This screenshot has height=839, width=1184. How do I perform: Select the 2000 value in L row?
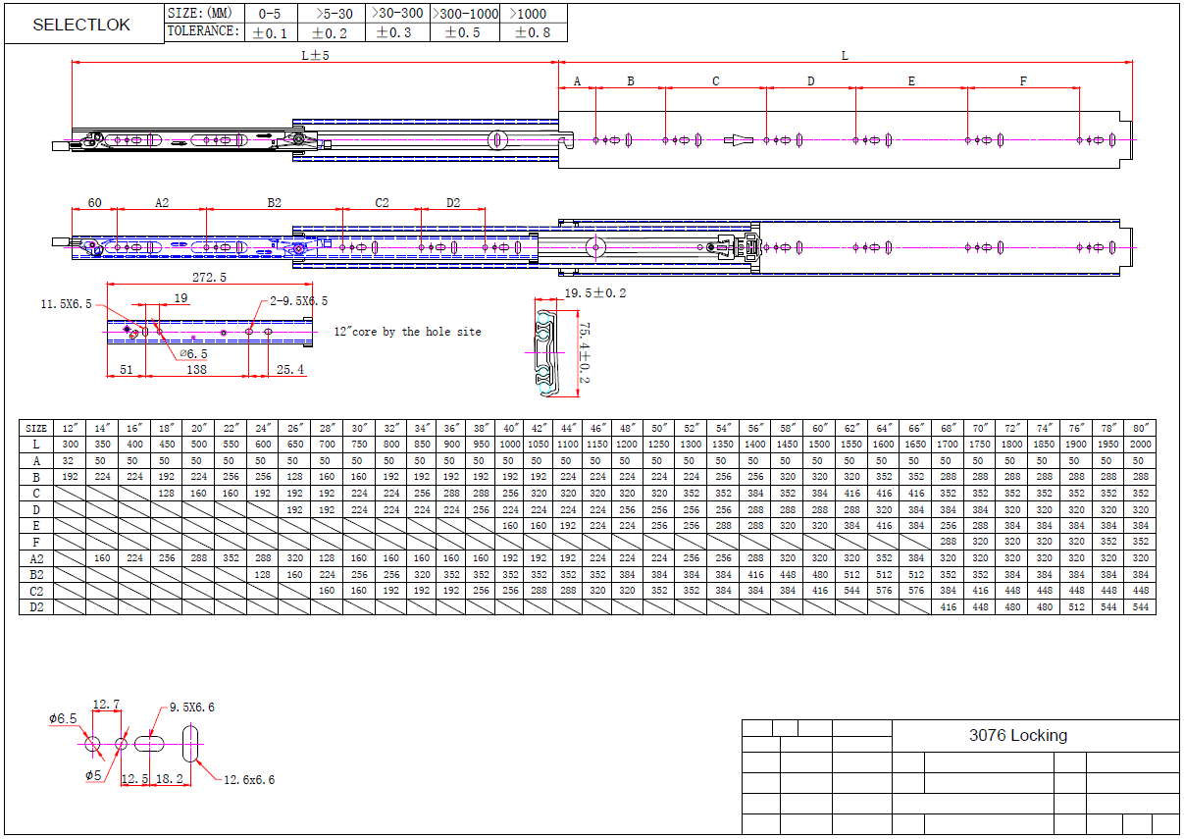pos(1140,445)
